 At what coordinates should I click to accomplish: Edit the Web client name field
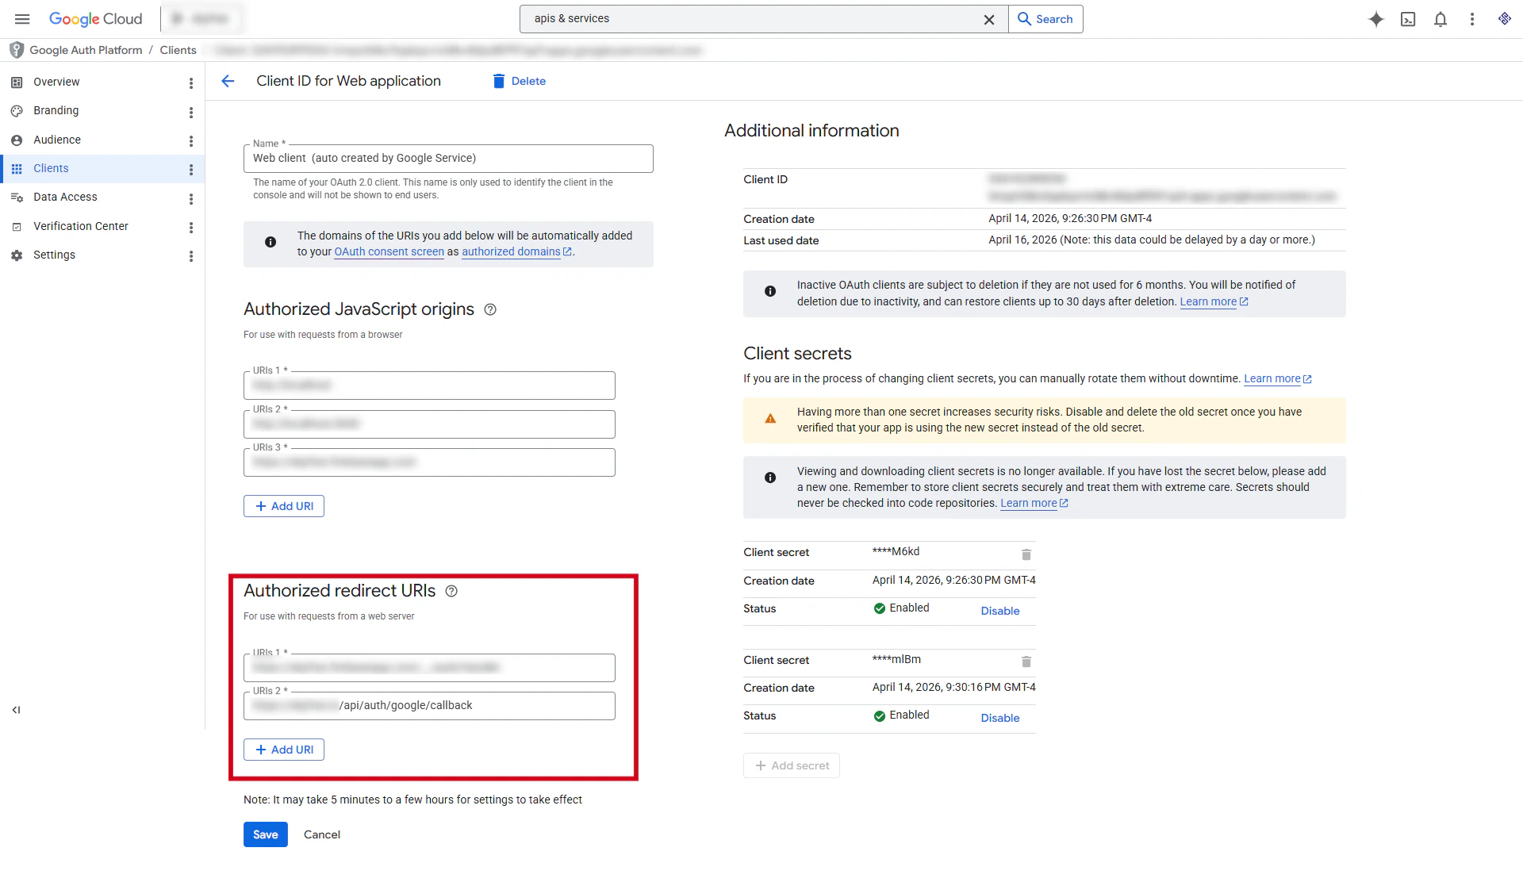[x=448, y=158]
